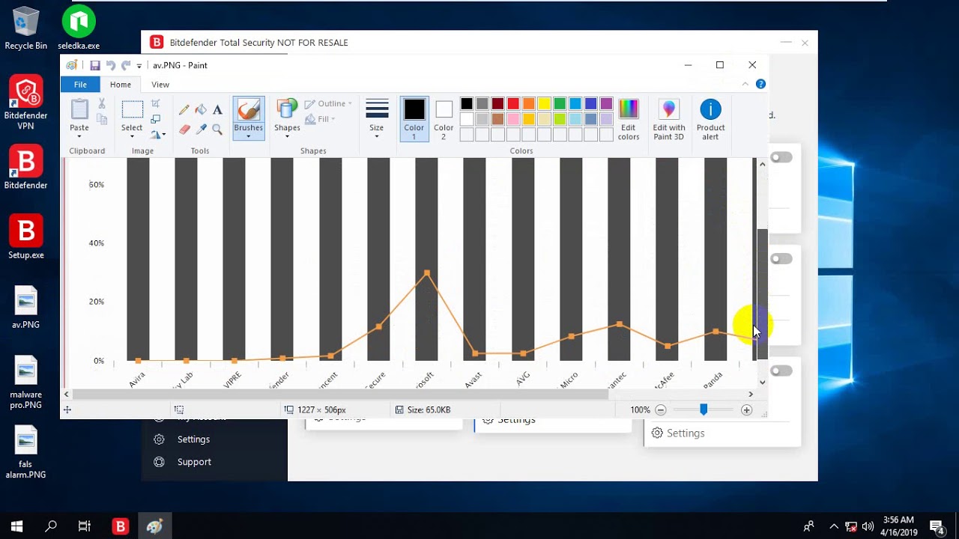Click the Redo arrow in title bar
This screenshot has width=959, height=539.
[126, 65]
